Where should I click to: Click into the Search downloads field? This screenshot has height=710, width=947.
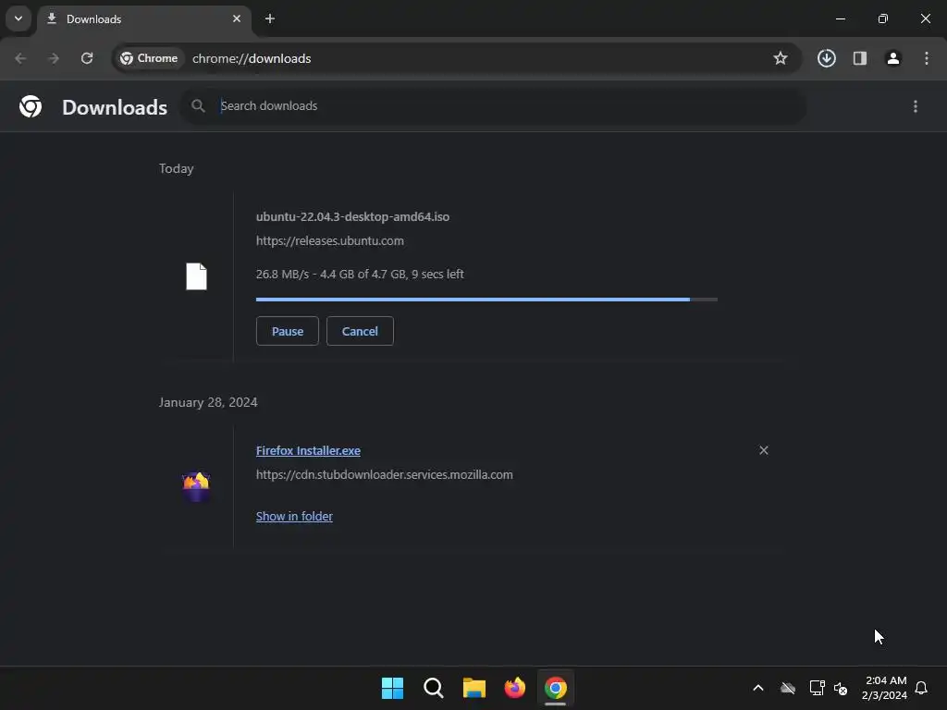(494, 106)
